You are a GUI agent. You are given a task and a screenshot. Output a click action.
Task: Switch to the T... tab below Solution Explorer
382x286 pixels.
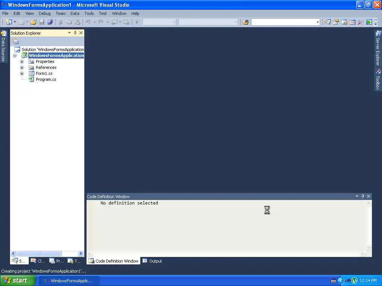coord(74,261)
